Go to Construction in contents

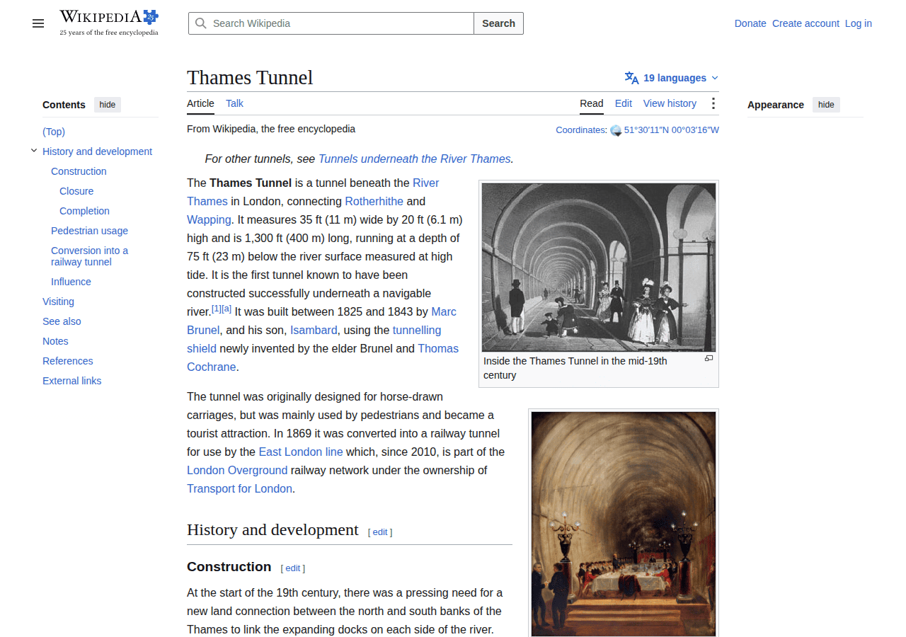click(x=79, y=171)
